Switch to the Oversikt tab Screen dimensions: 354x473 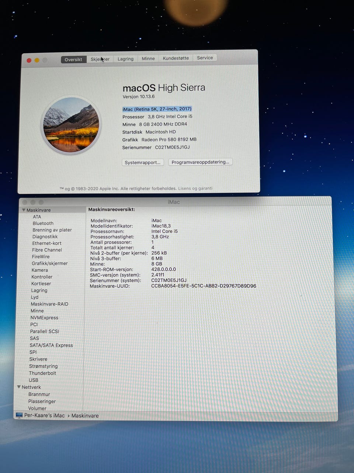(73, 59)
